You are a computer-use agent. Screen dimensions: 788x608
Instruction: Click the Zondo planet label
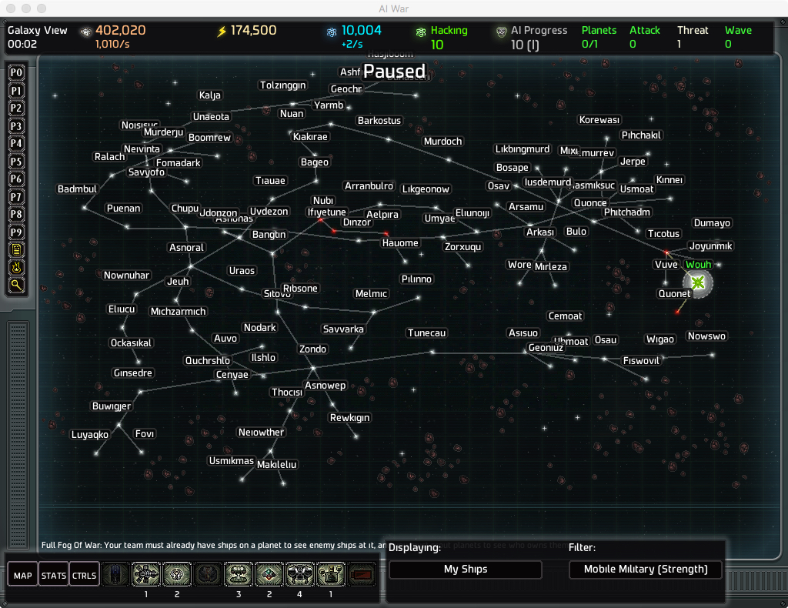[x=312, y=349]
